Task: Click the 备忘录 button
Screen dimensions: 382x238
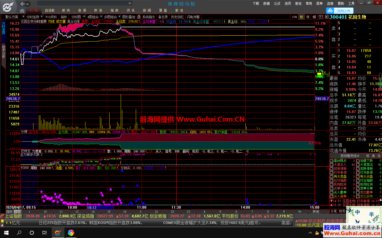Action: (x=163, y=17)
